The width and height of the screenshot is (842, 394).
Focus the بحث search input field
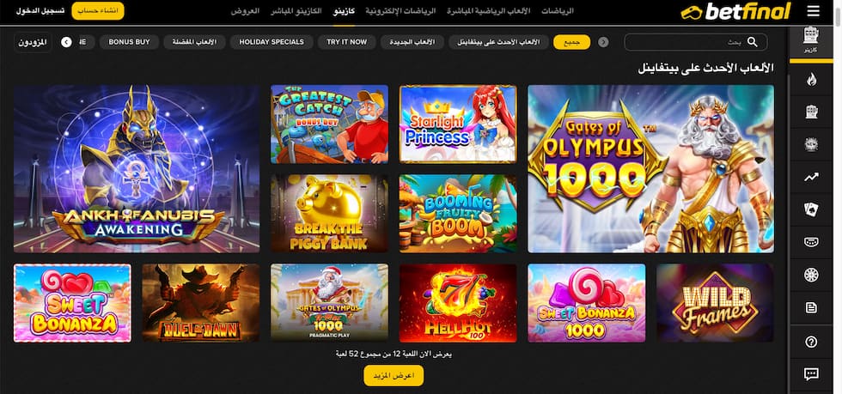696,42
